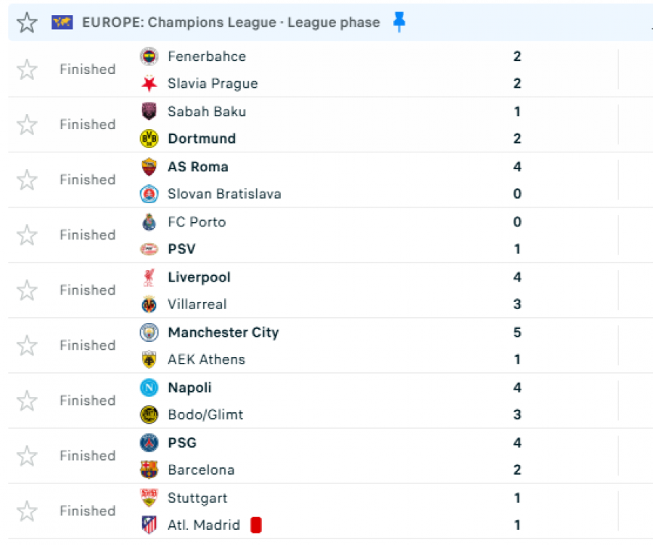Click the Fenerbahce club crest
The height and width of the screenshot is (545, 653).
coord(149,57)
